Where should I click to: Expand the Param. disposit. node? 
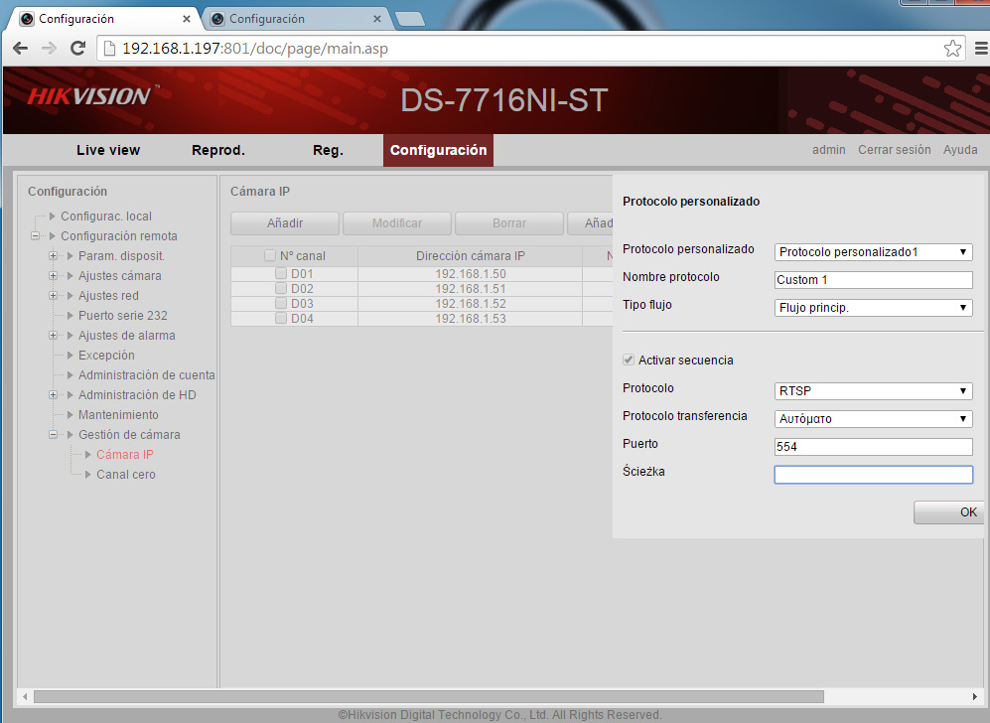[x=53, y=256]
